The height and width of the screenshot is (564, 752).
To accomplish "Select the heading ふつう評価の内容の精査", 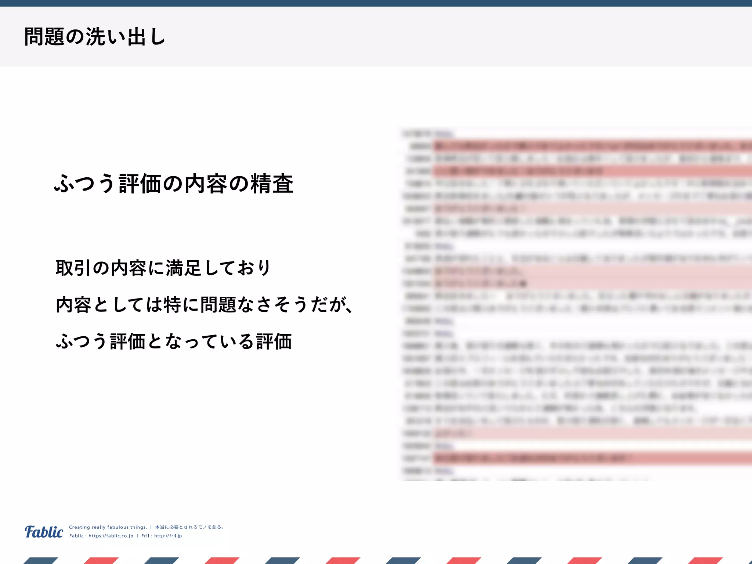I will [174, 183].
